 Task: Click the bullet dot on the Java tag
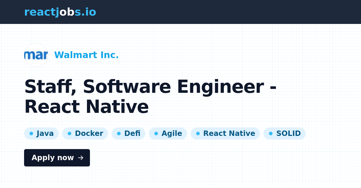point(31,134)
